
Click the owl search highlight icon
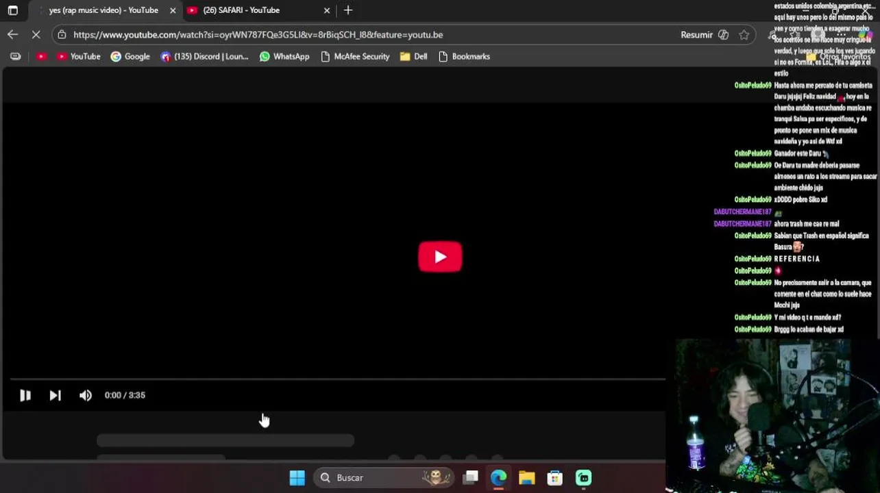tap(435, 477)
